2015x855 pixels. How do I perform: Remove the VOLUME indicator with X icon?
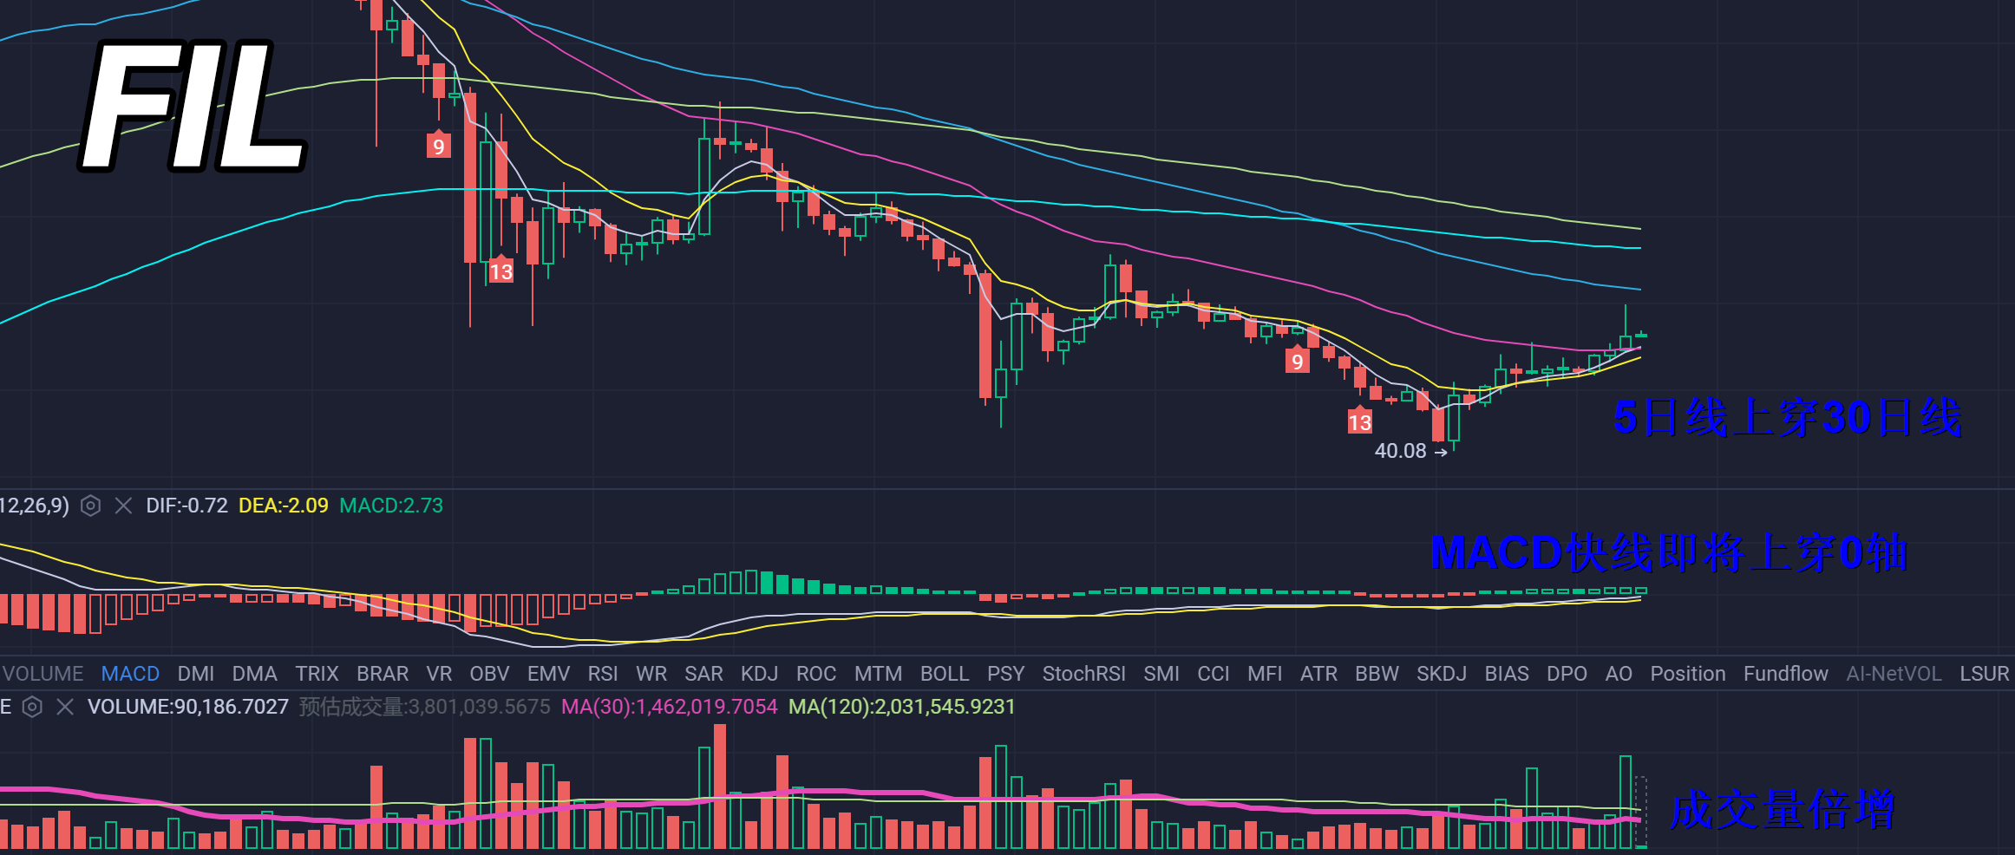coord(65,707)
